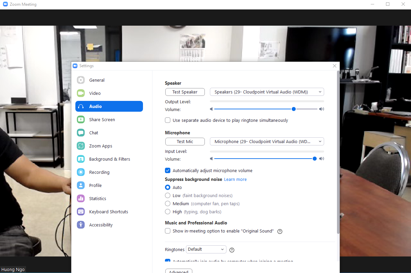Open General settings via the gear icon

(x=81, y=80)
